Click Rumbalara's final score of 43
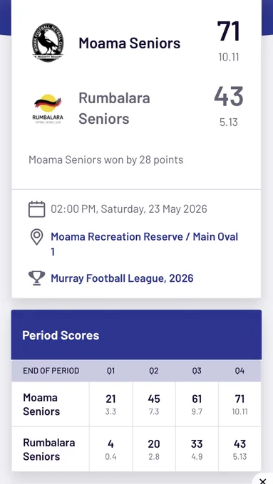 229,97
